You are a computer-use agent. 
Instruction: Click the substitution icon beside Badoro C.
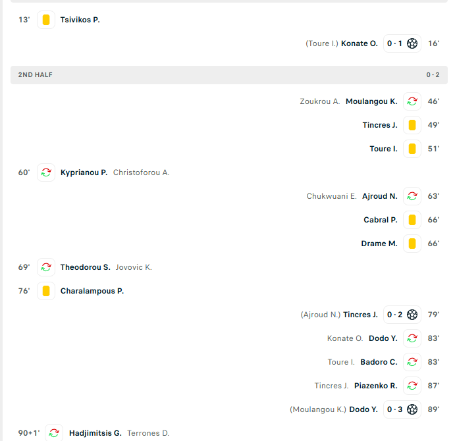click(x=412, y=362)
